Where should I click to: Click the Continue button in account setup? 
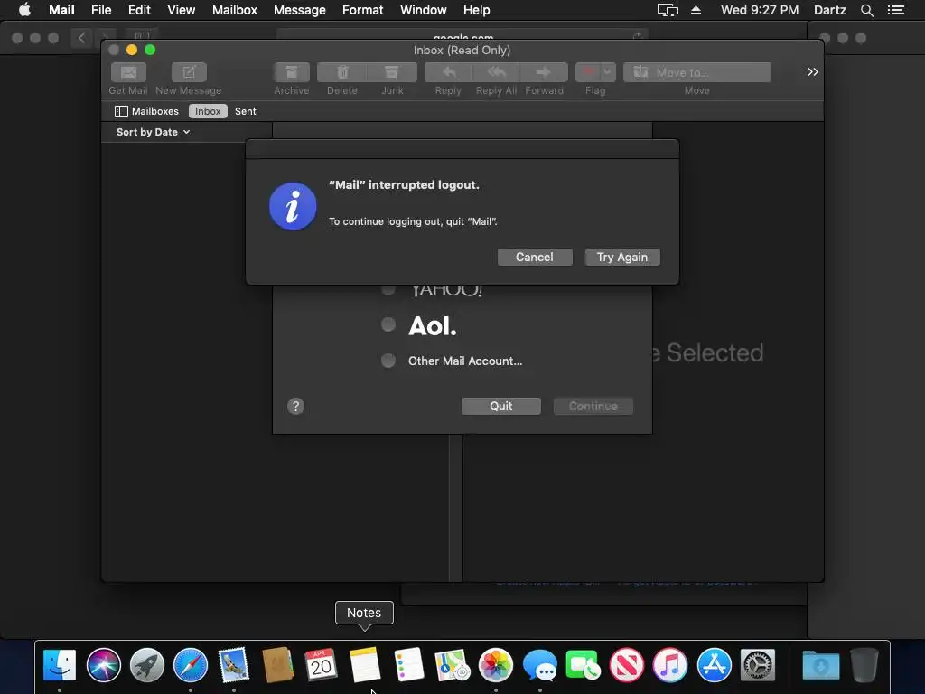pos(593,406)
